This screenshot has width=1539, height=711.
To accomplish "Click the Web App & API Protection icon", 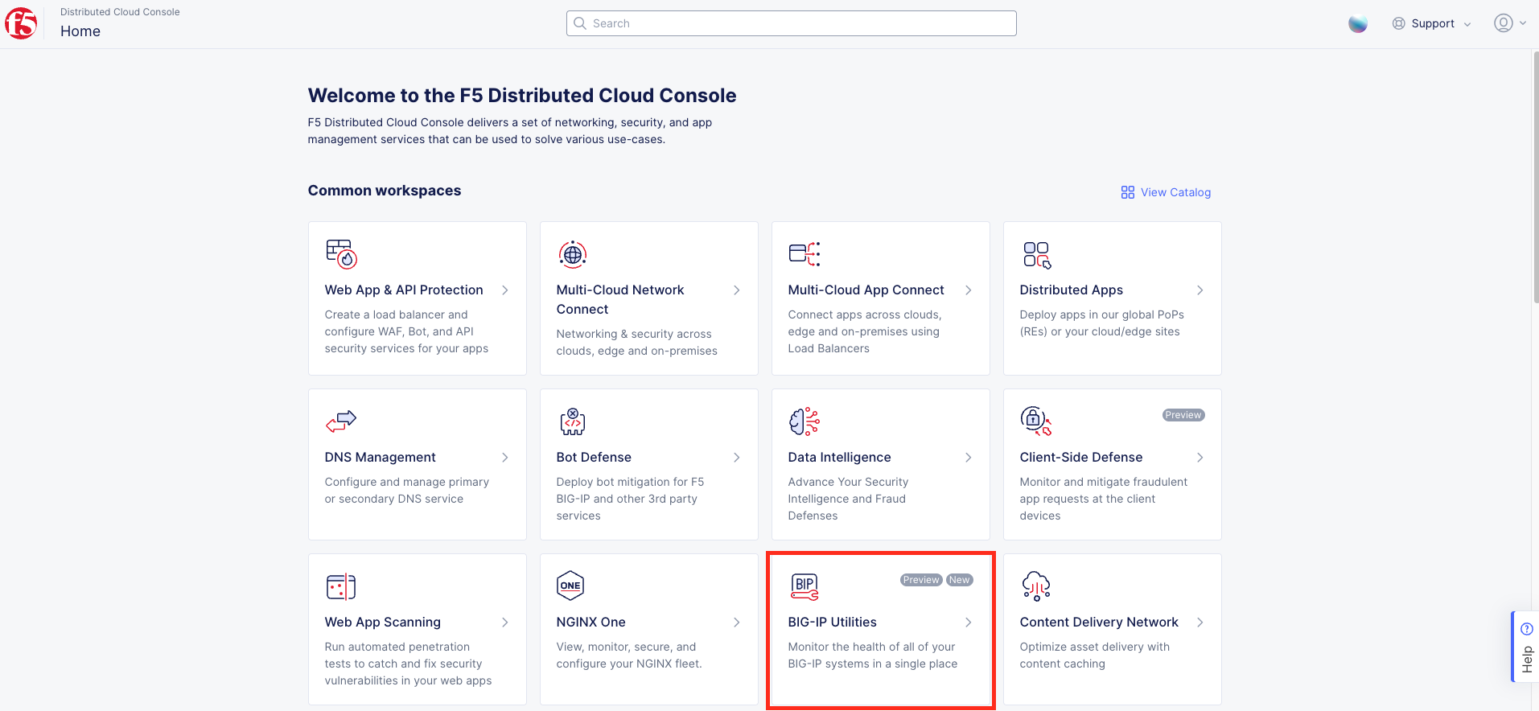I will click(341, 254).
